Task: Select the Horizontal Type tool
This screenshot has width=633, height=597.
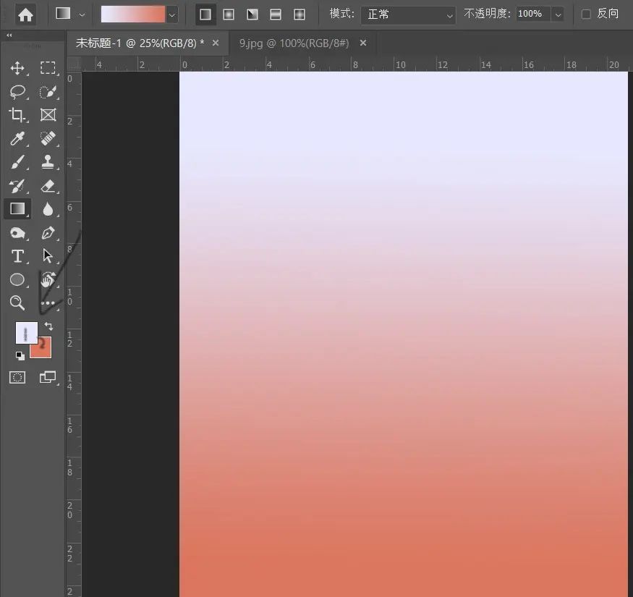Action: tap(17, 256)
